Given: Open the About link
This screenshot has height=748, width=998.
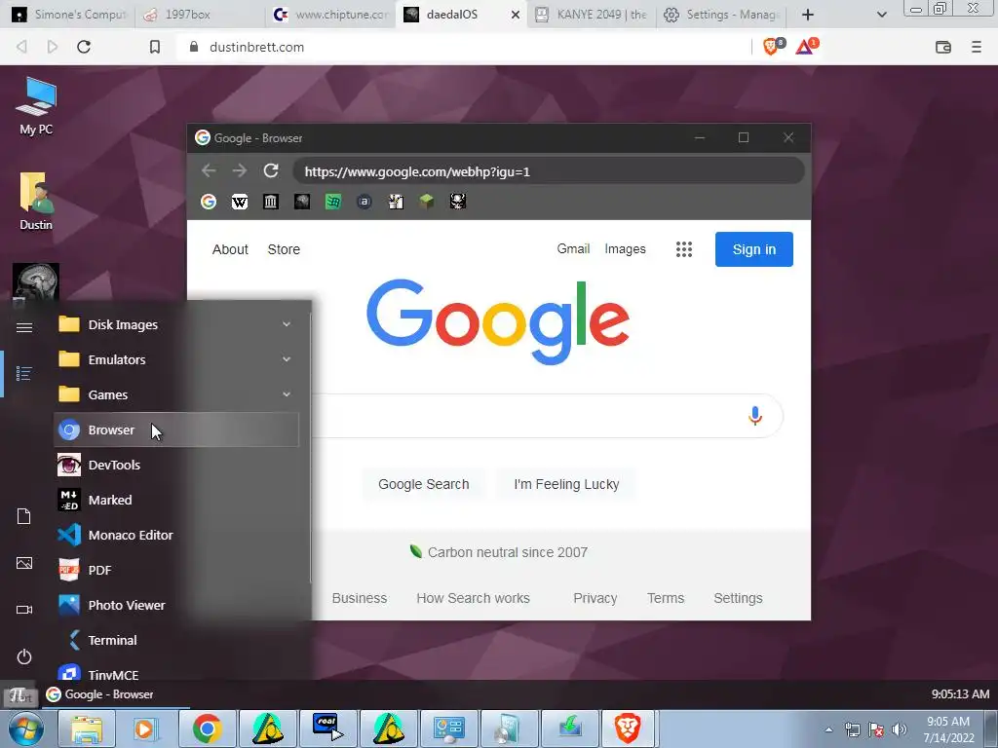Looking at the screenshot, I should tap(230, 249).
